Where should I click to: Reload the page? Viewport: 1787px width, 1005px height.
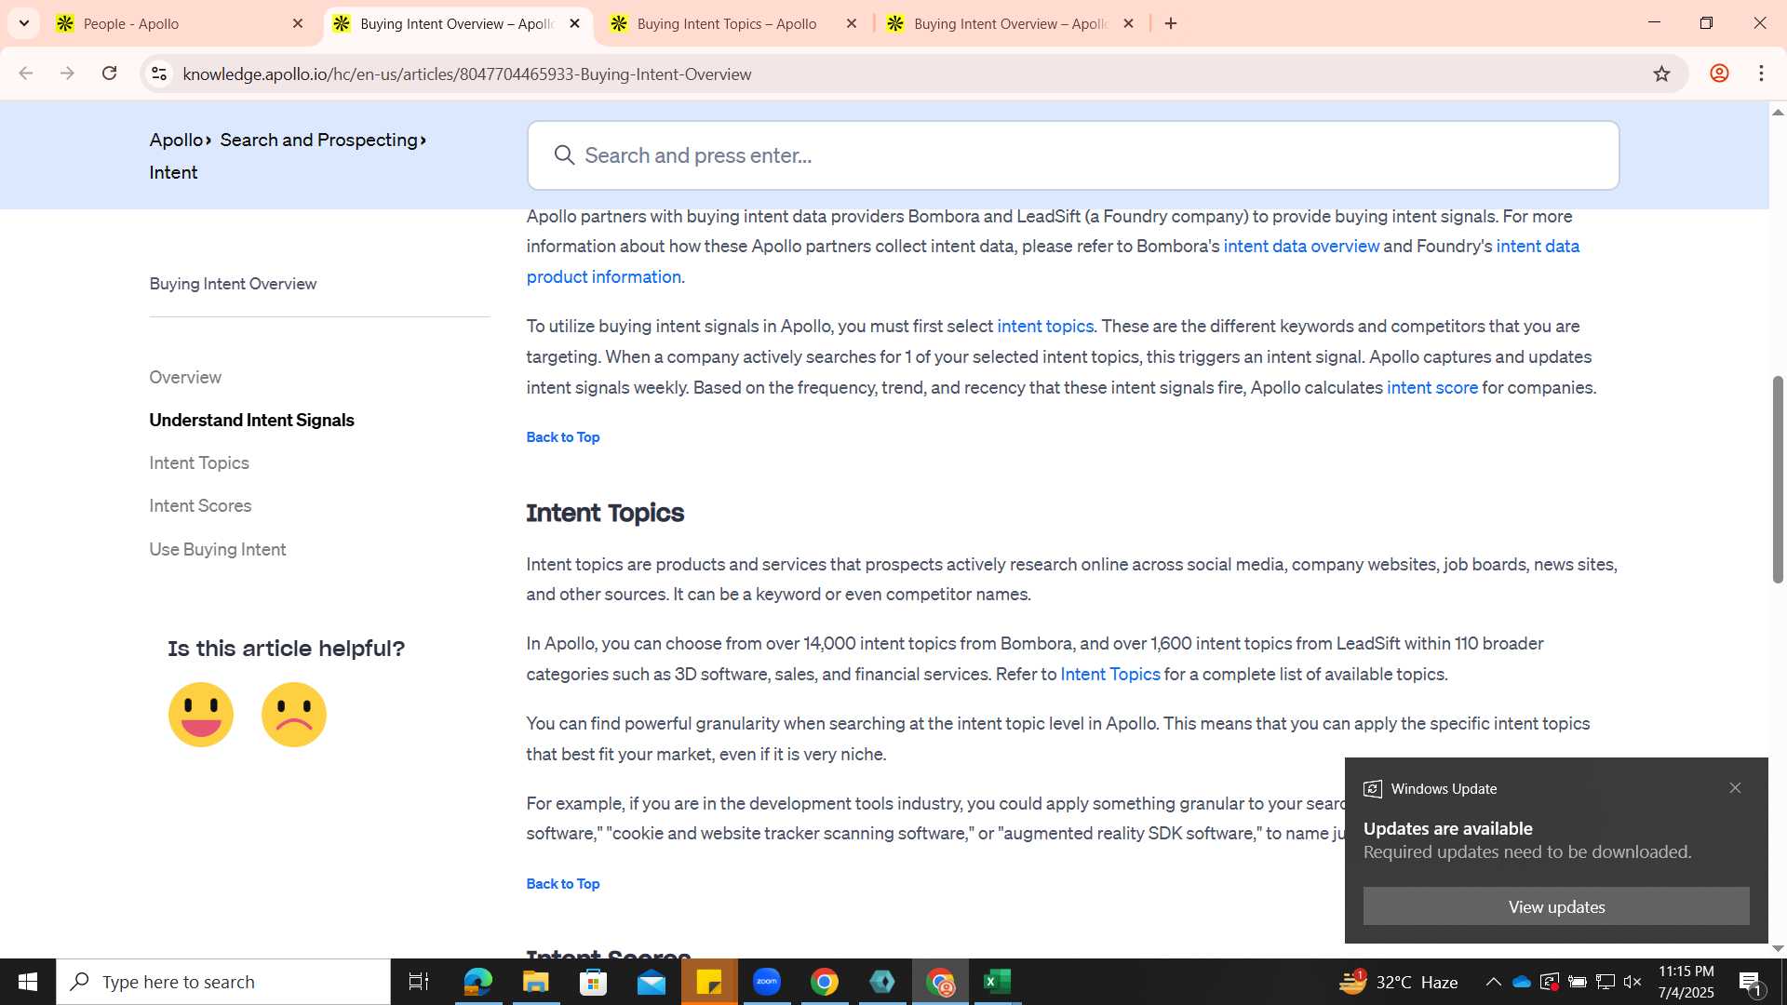point(109,74)
